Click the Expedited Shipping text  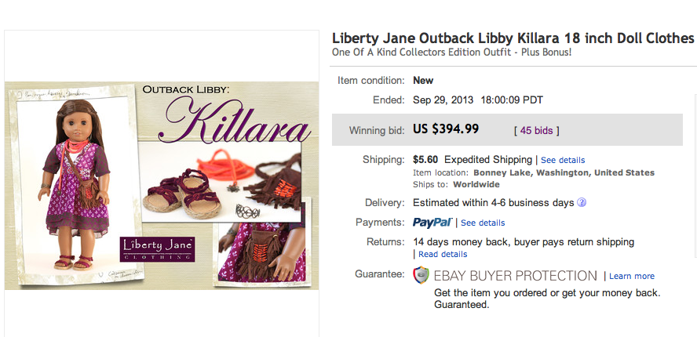(488, 159)
